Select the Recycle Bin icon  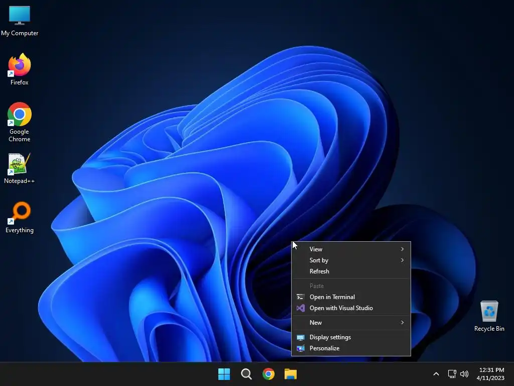click(489, 316)
